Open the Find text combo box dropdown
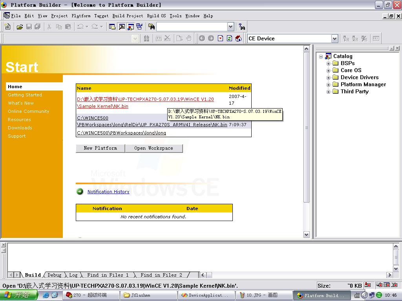Image resolution: width=402 pixels, height=301 pixels. [x=230, y=27]
